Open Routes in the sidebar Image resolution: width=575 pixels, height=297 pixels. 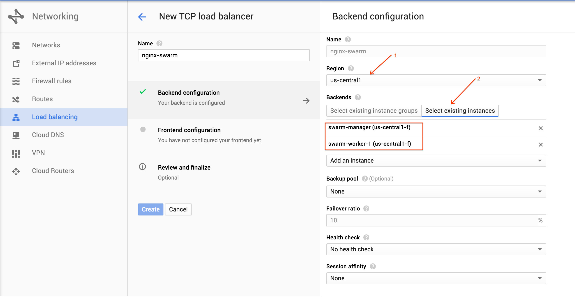64,99
